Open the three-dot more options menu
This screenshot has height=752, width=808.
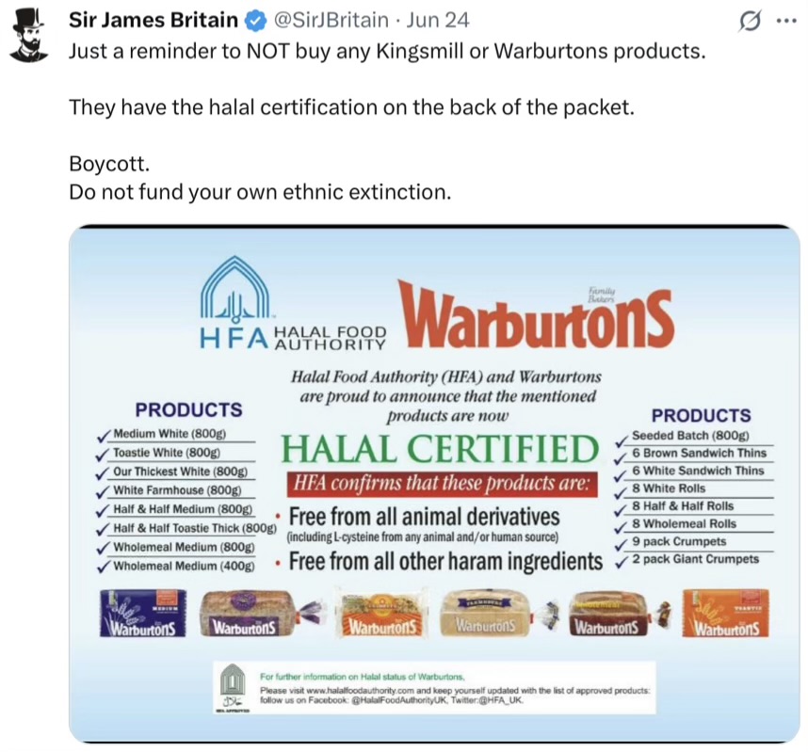tap(786, 22)
